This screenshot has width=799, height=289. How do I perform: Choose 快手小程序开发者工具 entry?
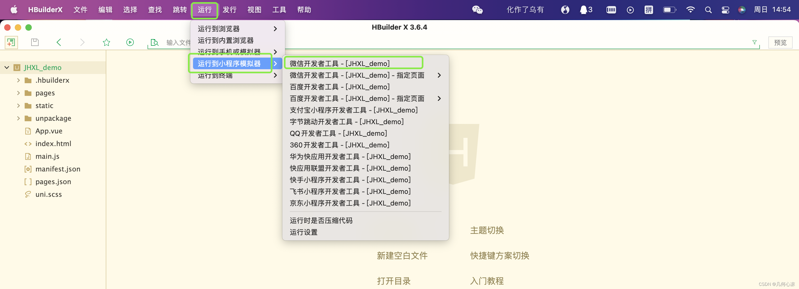365,180
